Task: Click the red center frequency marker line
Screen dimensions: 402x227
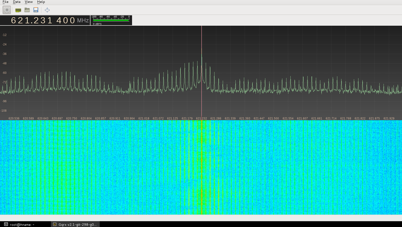Action: click(202, 72)
